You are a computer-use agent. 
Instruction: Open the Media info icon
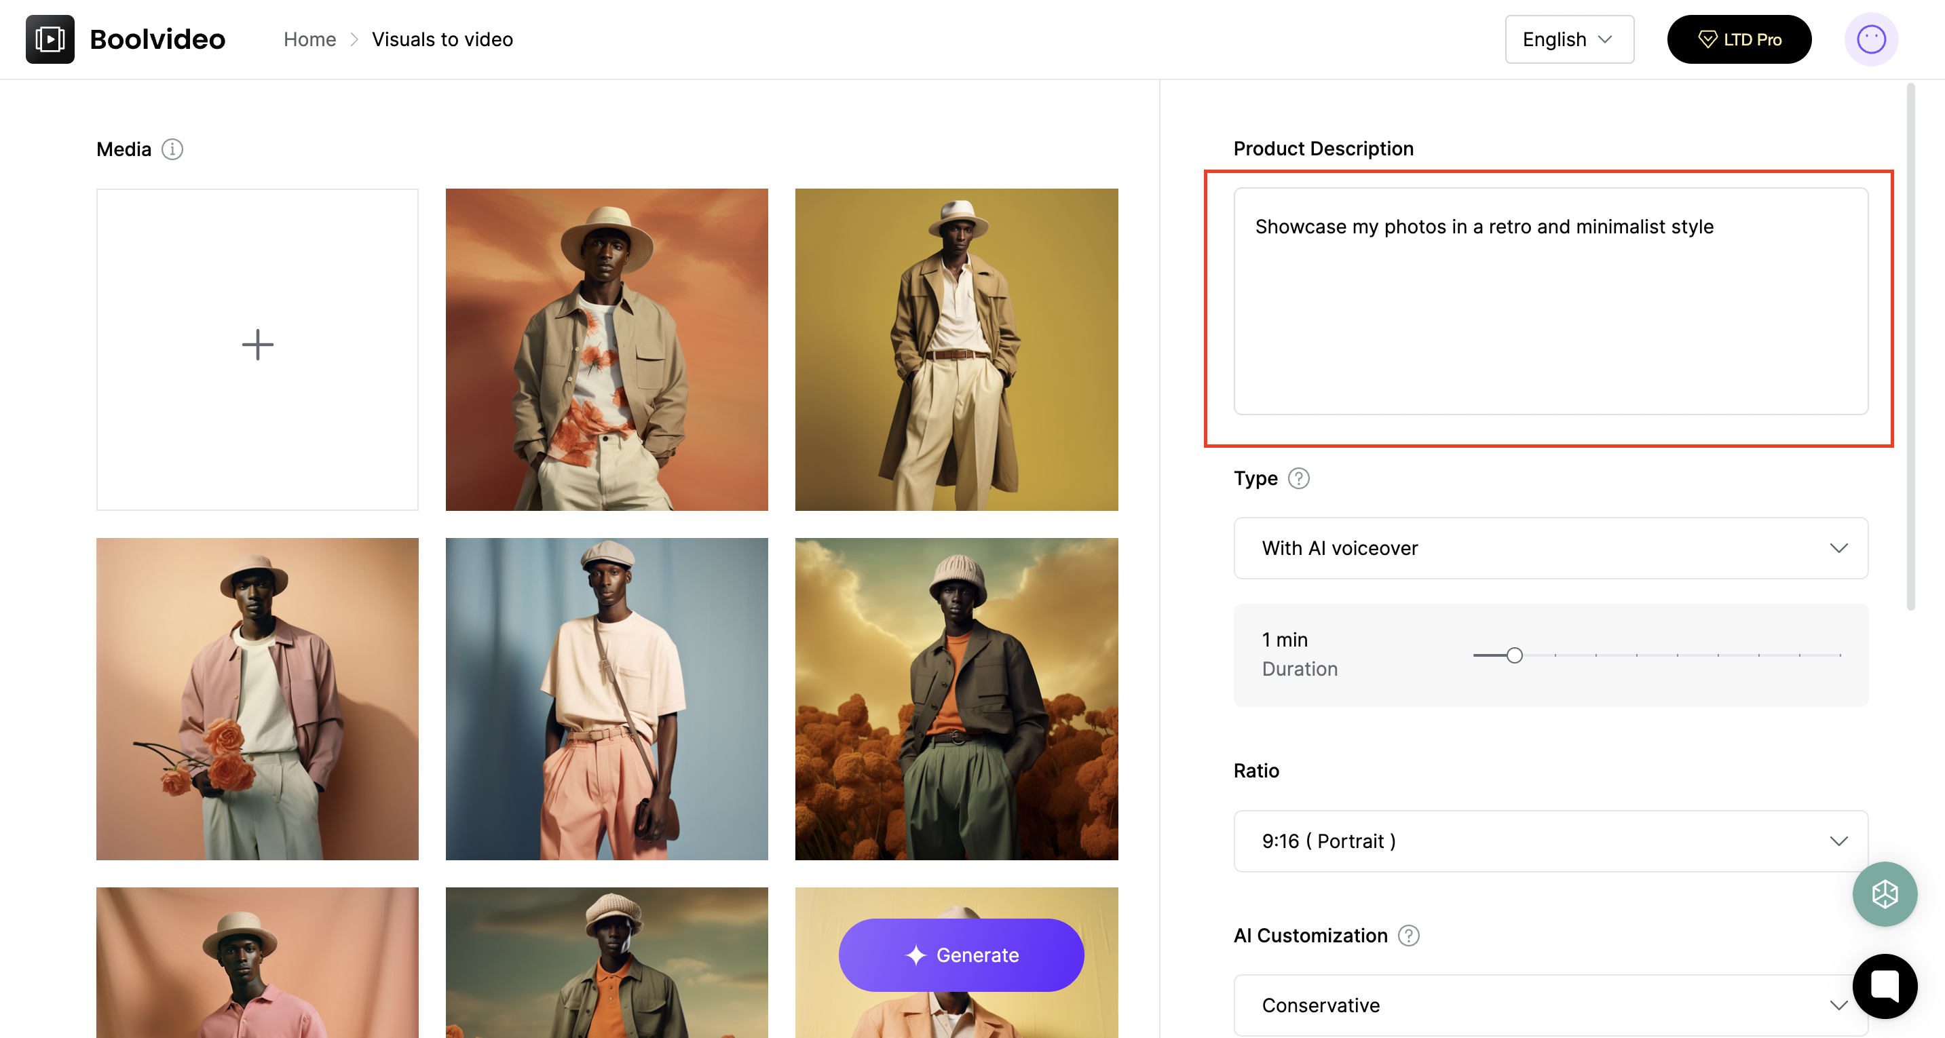click(x=172, y=149)
